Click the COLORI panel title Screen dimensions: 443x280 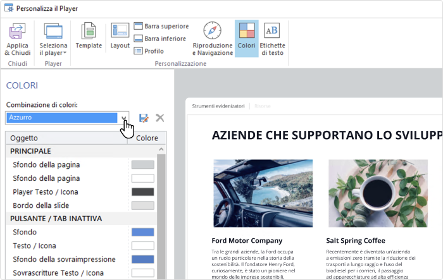click(22, 85)
